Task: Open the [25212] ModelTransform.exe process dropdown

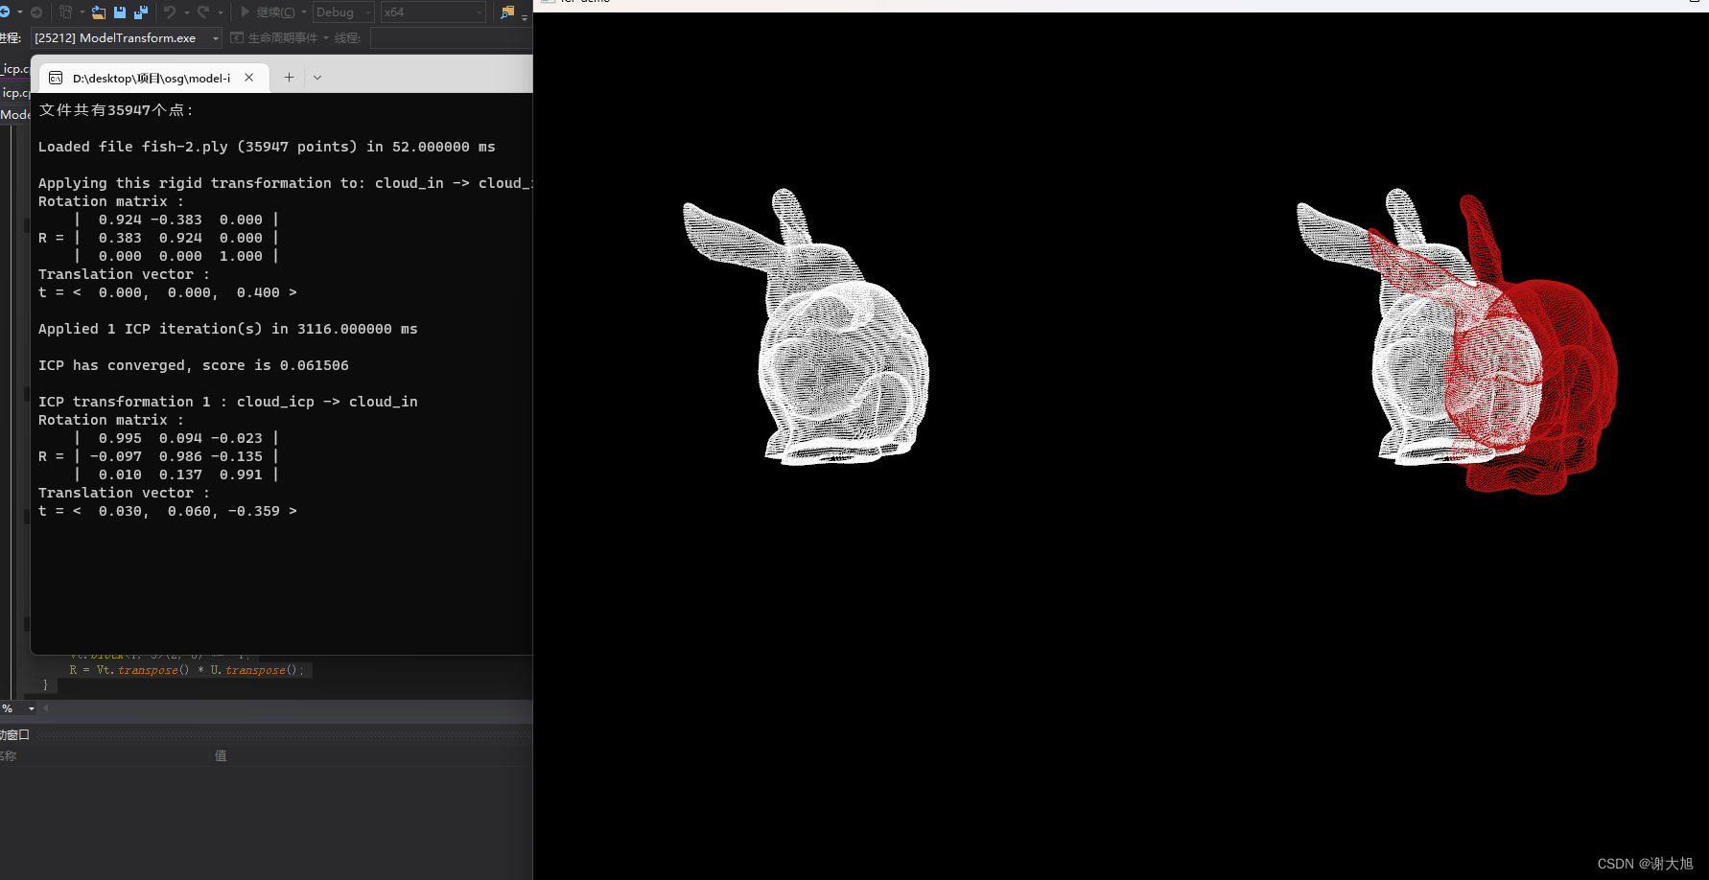Action: click(x=126, y=38)
